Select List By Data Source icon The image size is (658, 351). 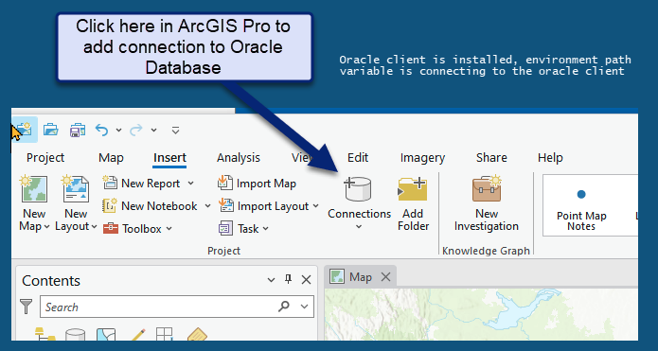click(x=76, y=334)
